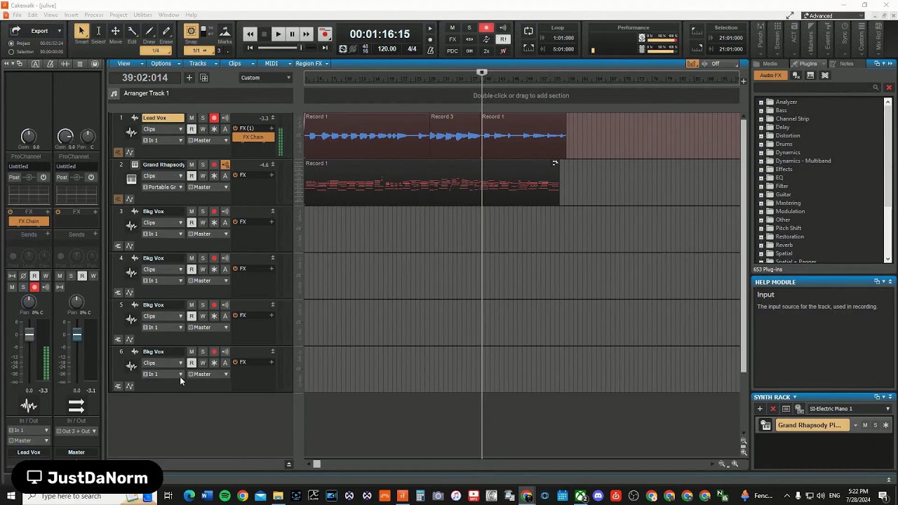This screenshot has height=505, width=898.
Task: Open the Markers module
Action: click(x=811, y=39)
